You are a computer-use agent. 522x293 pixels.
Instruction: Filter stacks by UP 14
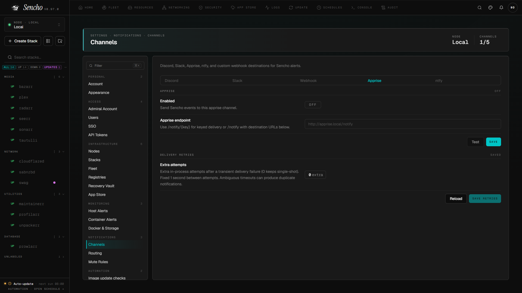pos(22,67)
